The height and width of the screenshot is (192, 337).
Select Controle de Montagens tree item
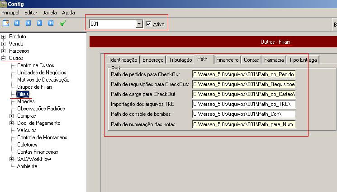tap(42, 137)
